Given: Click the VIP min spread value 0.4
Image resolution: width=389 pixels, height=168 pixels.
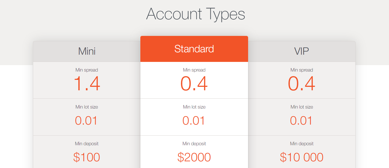Looking at the screenshot, I should (x=302, y=84).
